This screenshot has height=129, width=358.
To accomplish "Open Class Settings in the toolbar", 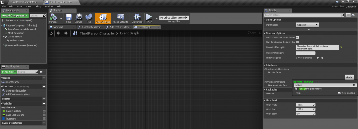I will [x=103, y=18].
